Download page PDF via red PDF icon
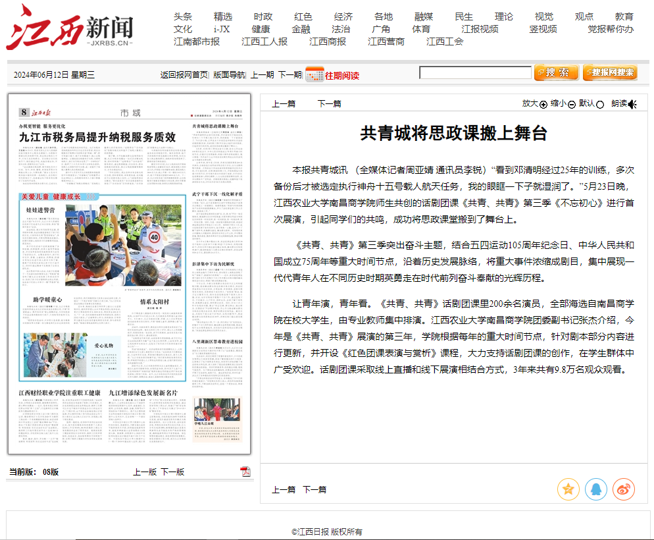 point(245,472)
